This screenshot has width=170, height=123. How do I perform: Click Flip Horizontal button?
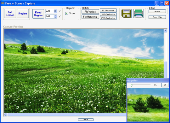coord(90,17)
